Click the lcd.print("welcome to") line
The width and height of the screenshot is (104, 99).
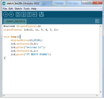(28, 47)
